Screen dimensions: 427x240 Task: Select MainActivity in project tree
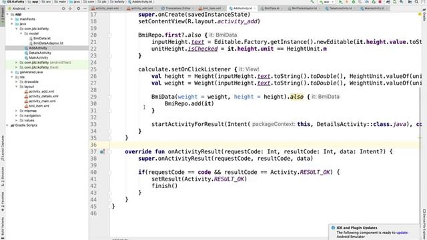point(39,58)
